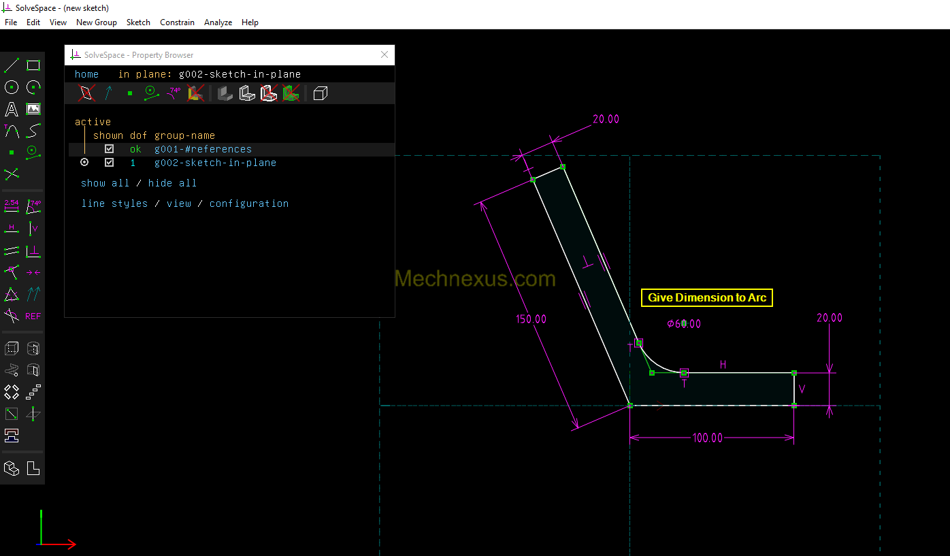
Task: Apply the distance/diameter constraint tool
Action: pyautogui.click(x=12, y=207)
